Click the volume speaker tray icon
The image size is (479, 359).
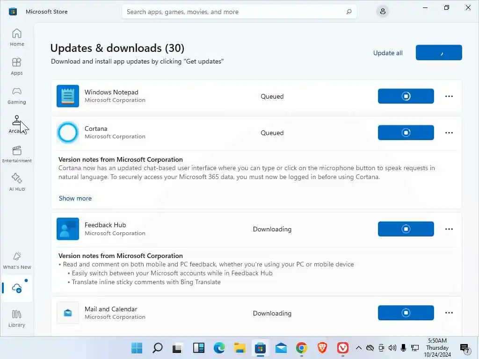[x=392, y=348]
